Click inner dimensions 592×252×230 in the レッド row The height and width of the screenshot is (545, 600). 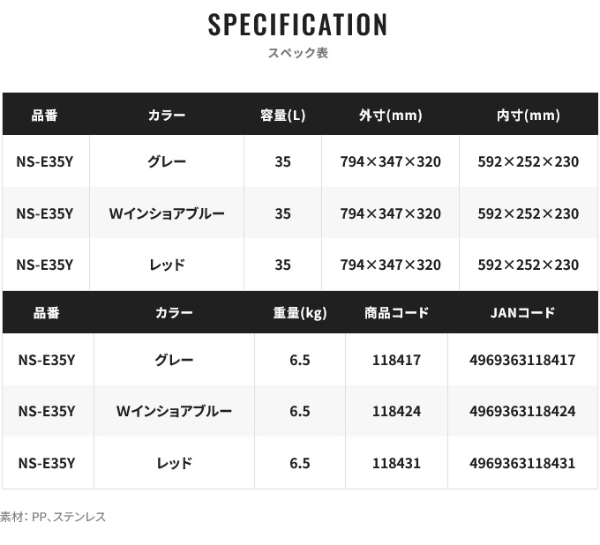528,265
